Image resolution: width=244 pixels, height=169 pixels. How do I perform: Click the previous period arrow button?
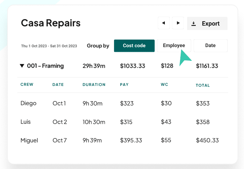164,23
